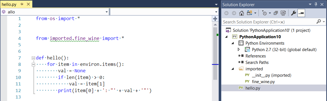Click the editor split window handle
The height and width of the screenshot is (101, 327).
pos(215,19)
